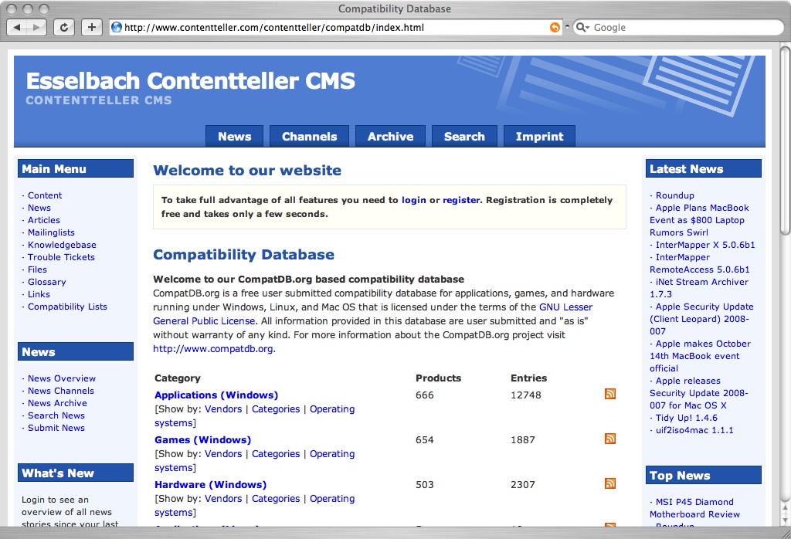
Task: Open Content in the Main Menu
Action: tap(45, 195)
